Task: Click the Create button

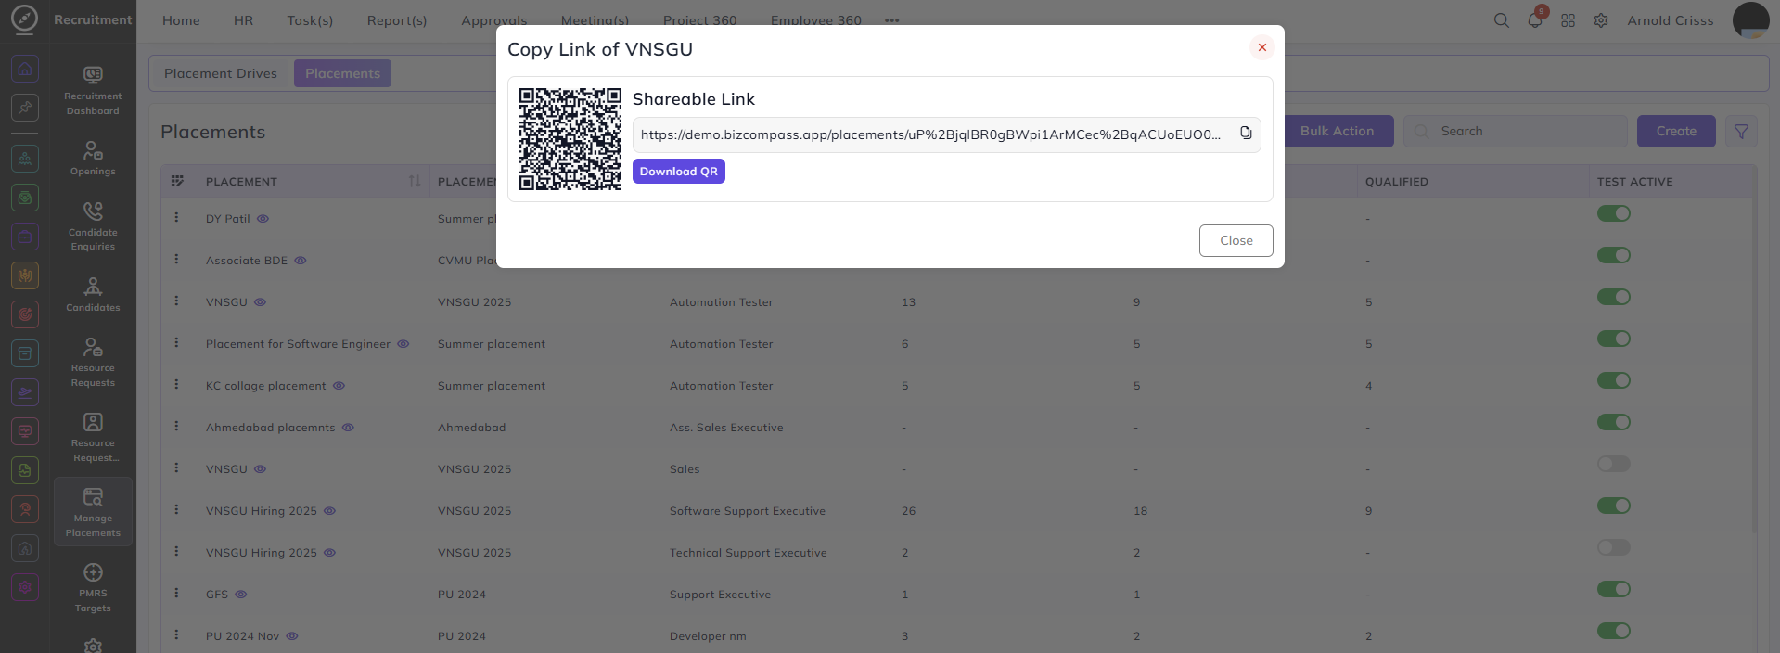Action: click(1676, 132)
